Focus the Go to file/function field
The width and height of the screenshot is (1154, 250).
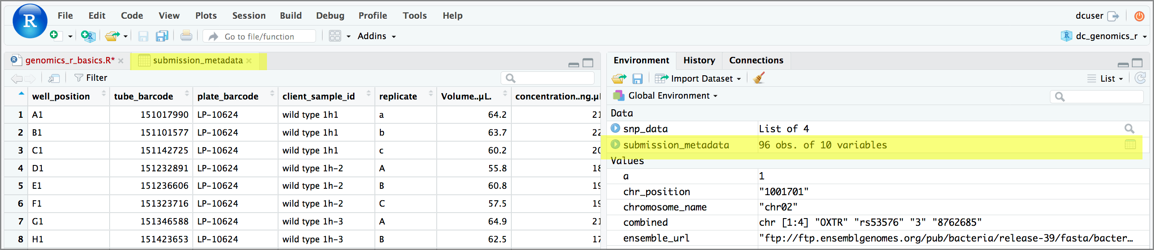259,36
